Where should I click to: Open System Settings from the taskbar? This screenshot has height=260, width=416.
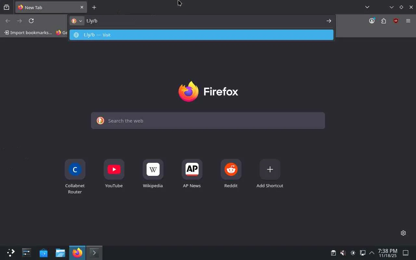tap(27, 253)
